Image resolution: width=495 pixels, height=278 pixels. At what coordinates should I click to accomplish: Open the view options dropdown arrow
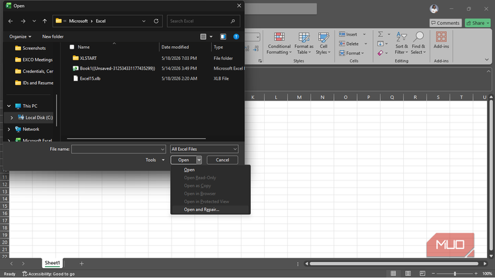click(211, 37)
